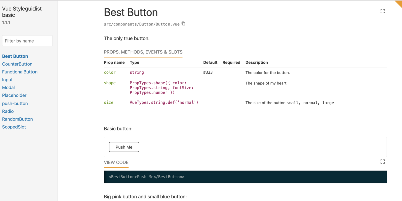Viewport: 402px width, 201px height.
Task: Navigate to the Modal component
Action: click(x=8, y=87)
